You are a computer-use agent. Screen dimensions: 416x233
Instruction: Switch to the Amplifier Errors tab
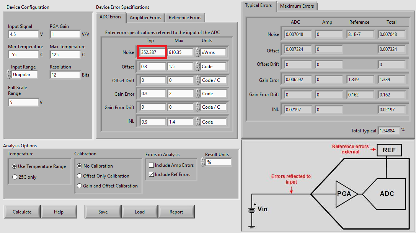pyautogui.click(x=145, y=18)
